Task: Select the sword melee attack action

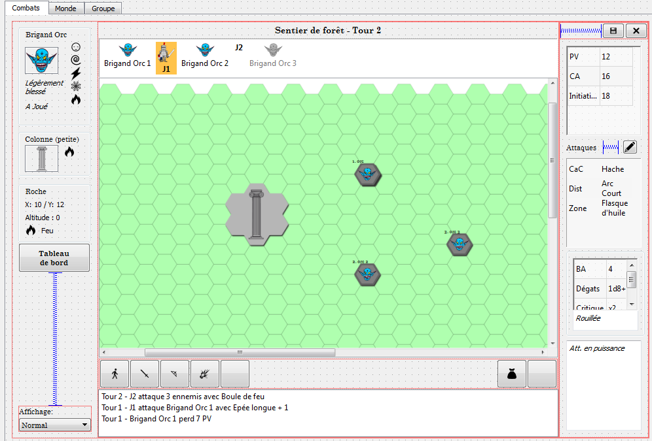Action: (145, 374)
